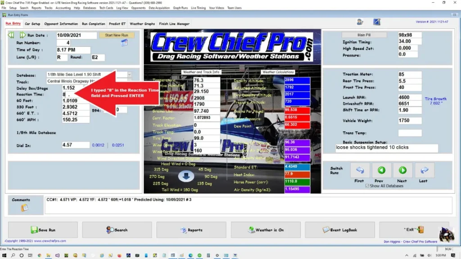Click the blue wind direction arrow indicator
461x259 pixels.
click(x=186, y=176)
